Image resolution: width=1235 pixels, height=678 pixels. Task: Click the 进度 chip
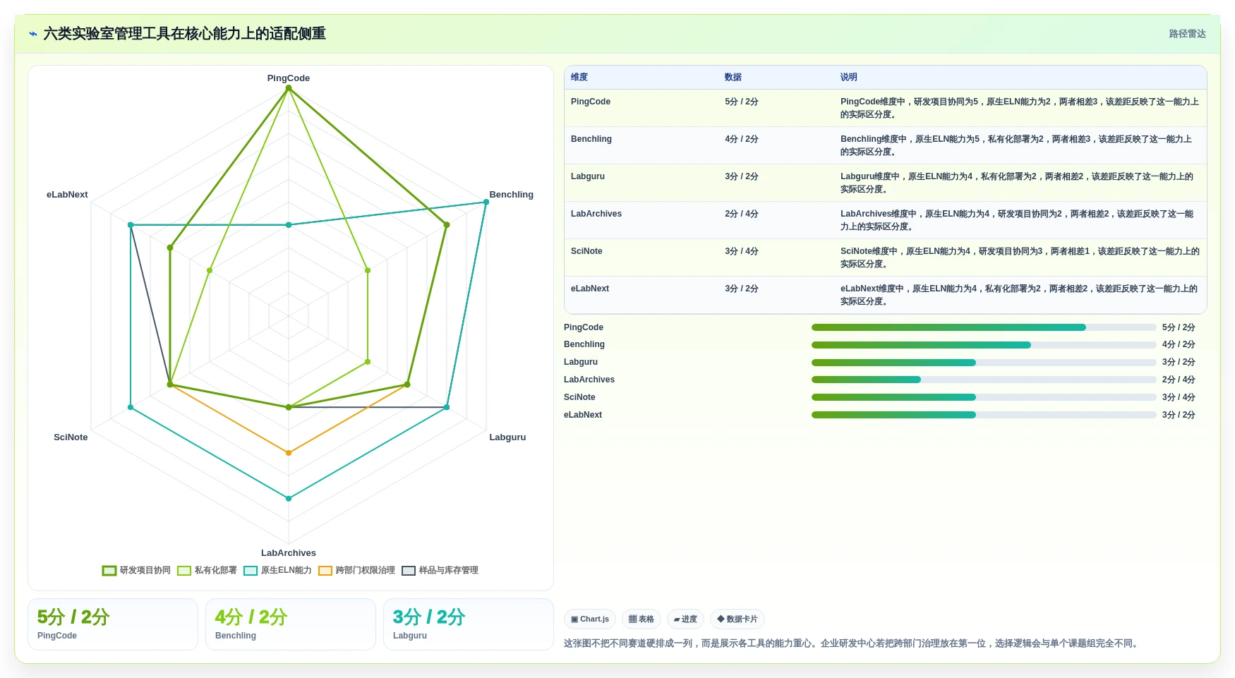pyautogui.click(x=685, y=619)
